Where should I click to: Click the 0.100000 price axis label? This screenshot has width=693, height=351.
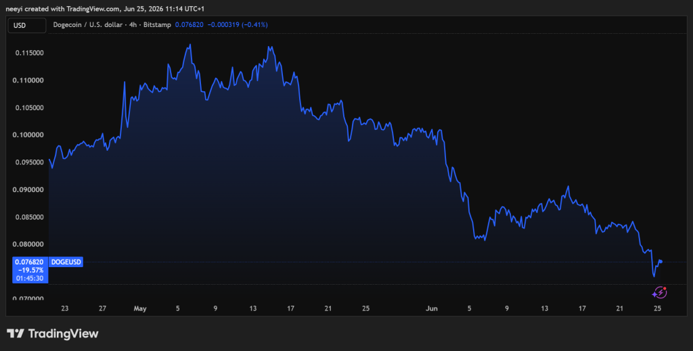(30, 135)
